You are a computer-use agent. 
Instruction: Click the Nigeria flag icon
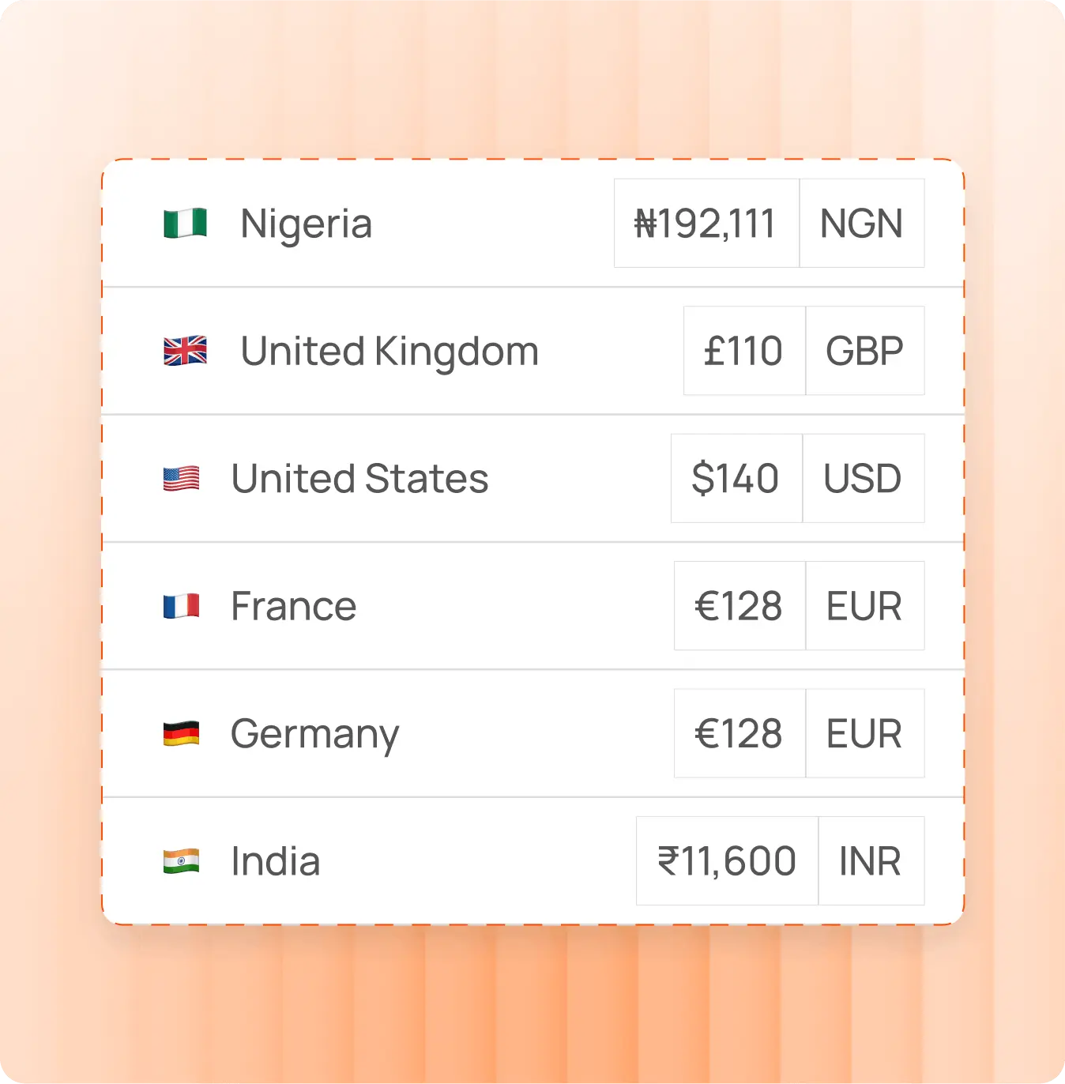[185, 224]
